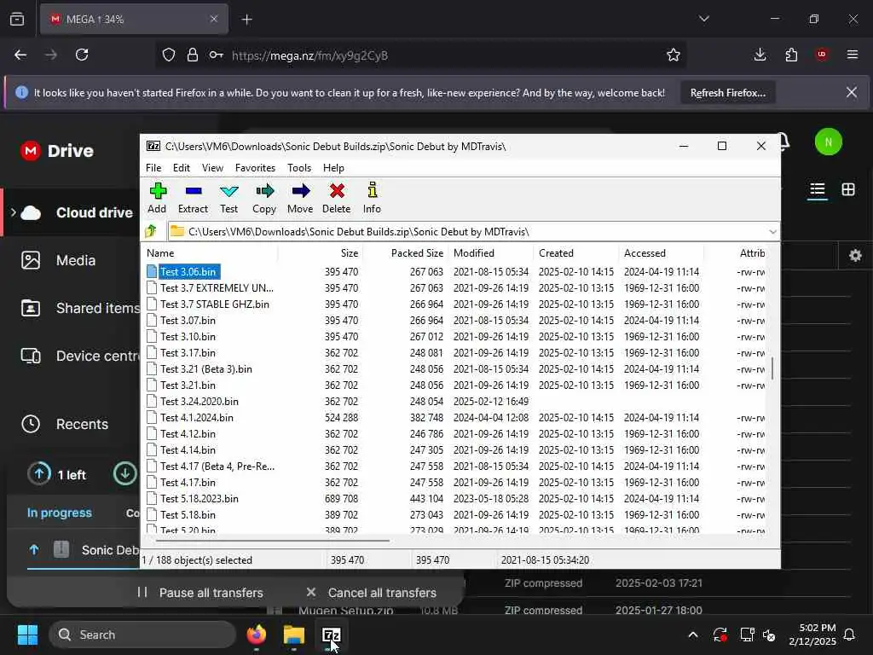This screenshot has width=873, height=655.
Task: Sort by Packed Size column
Action: [405, 252]
